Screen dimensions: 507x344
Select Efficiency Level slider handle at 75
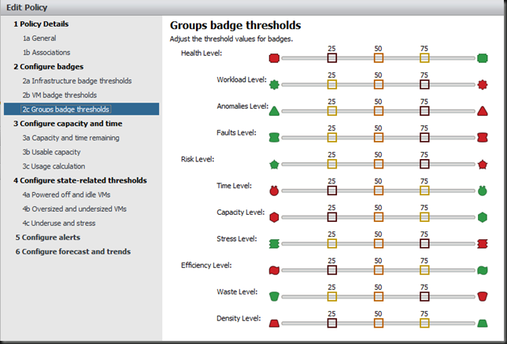(424, 270)
